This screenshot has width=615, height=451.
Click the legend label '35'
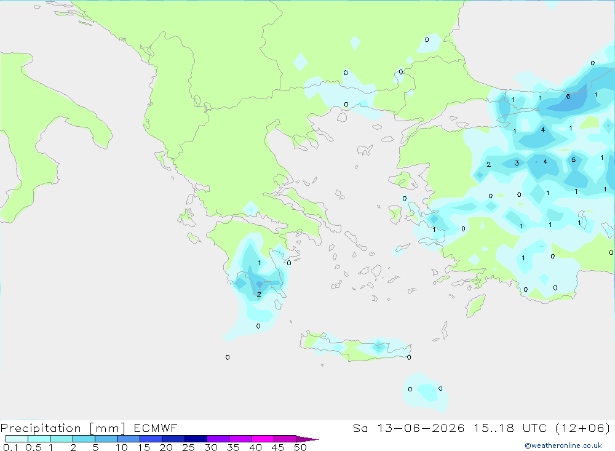(x=233, y=447)
